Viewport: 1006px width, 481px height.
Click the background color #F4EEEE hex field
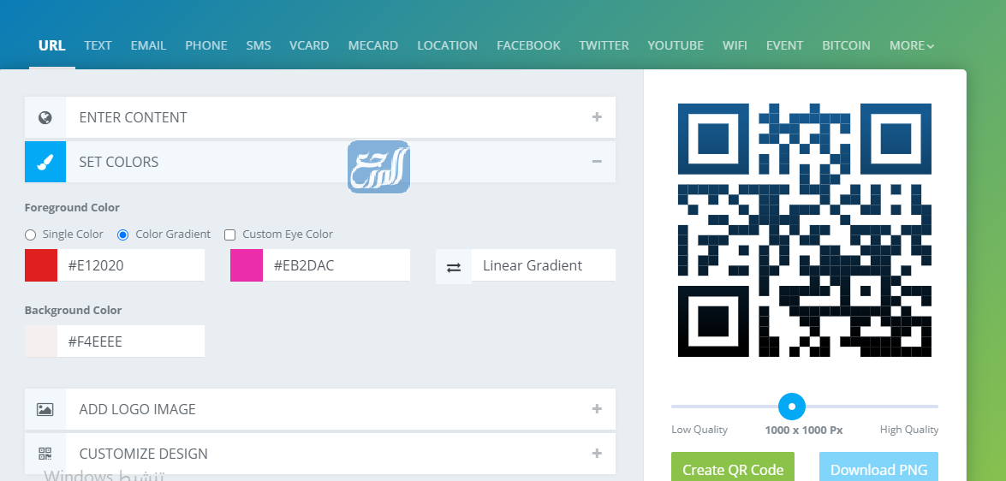(130, 341)
